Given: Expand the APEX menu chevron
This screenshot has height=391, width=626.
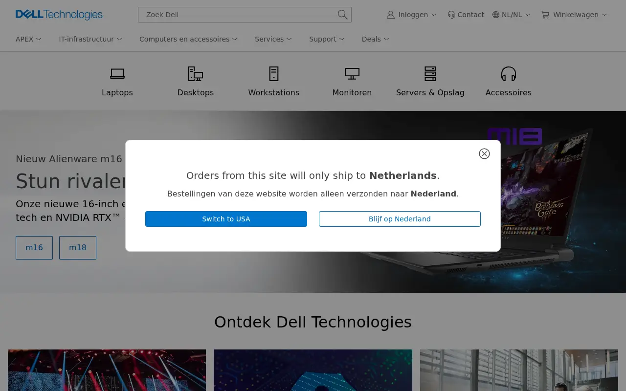Looking at the screenshot, I should pyautogui.click(x=39, y=39).
